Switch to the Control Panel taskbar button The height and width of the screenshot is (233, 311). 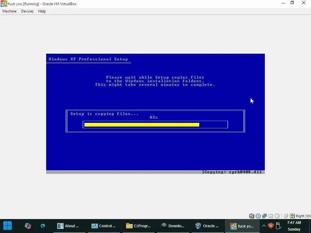pyautogui.click(x=104, y=226)
